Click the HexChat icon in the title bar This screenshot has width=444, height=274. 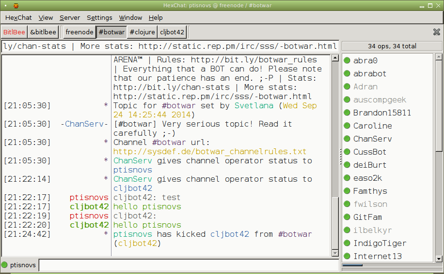pos(16,5)
